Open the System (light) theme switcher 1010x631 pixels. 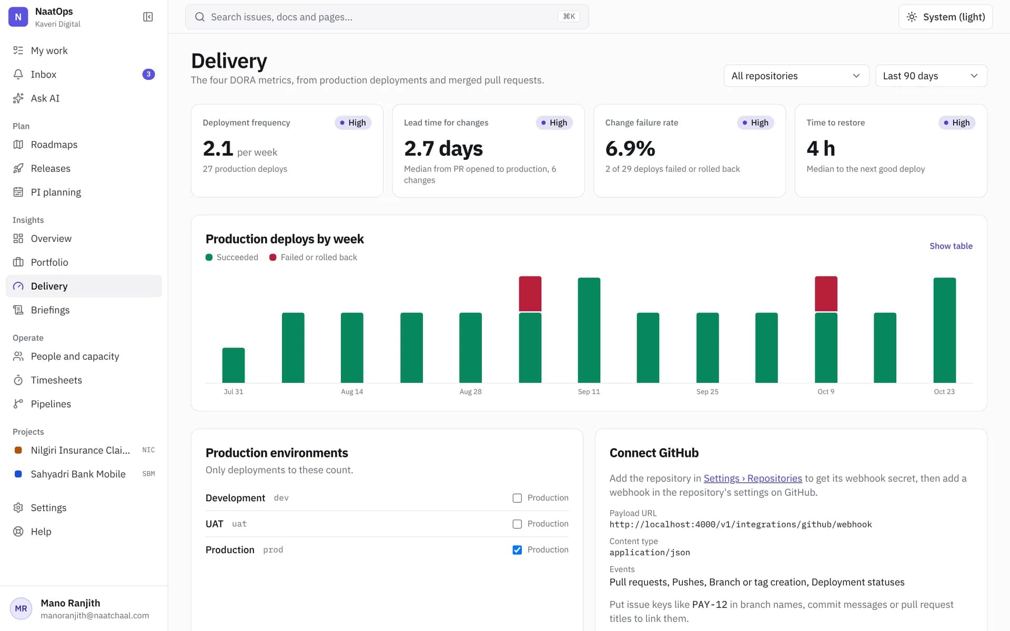click(945, 17)
